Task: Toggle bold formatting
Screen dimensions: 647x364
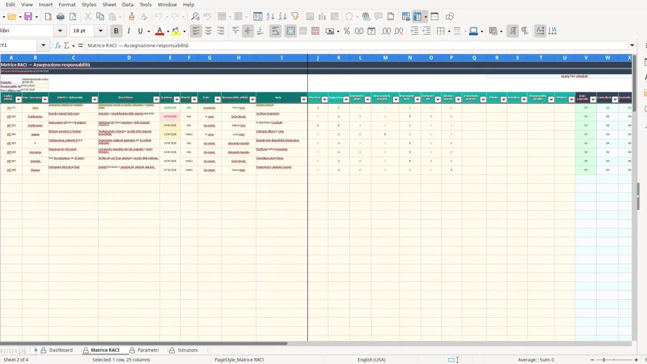Action: click(x=116, y=31)
